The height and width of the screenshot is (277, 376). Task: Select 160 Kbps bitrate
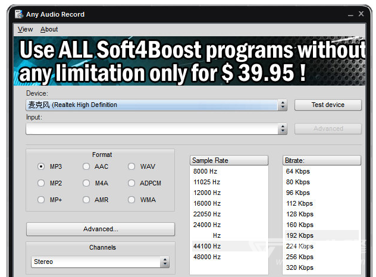click(x=322, y=225)
